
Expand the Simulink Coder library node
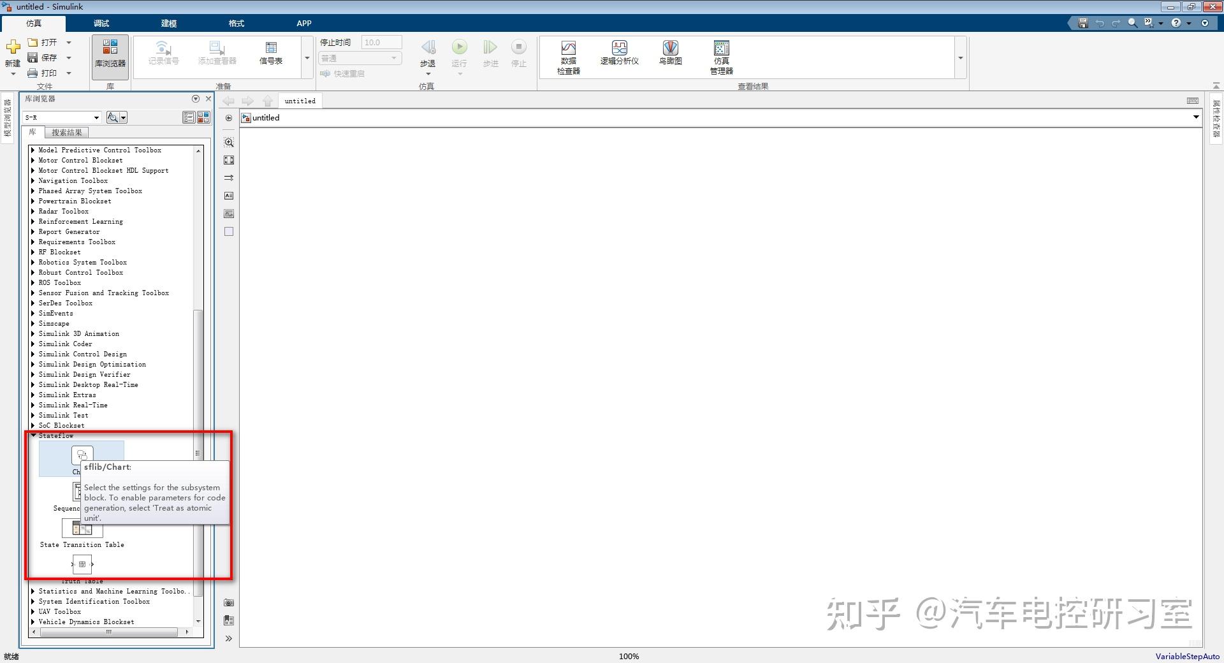[x=33, y=344]
